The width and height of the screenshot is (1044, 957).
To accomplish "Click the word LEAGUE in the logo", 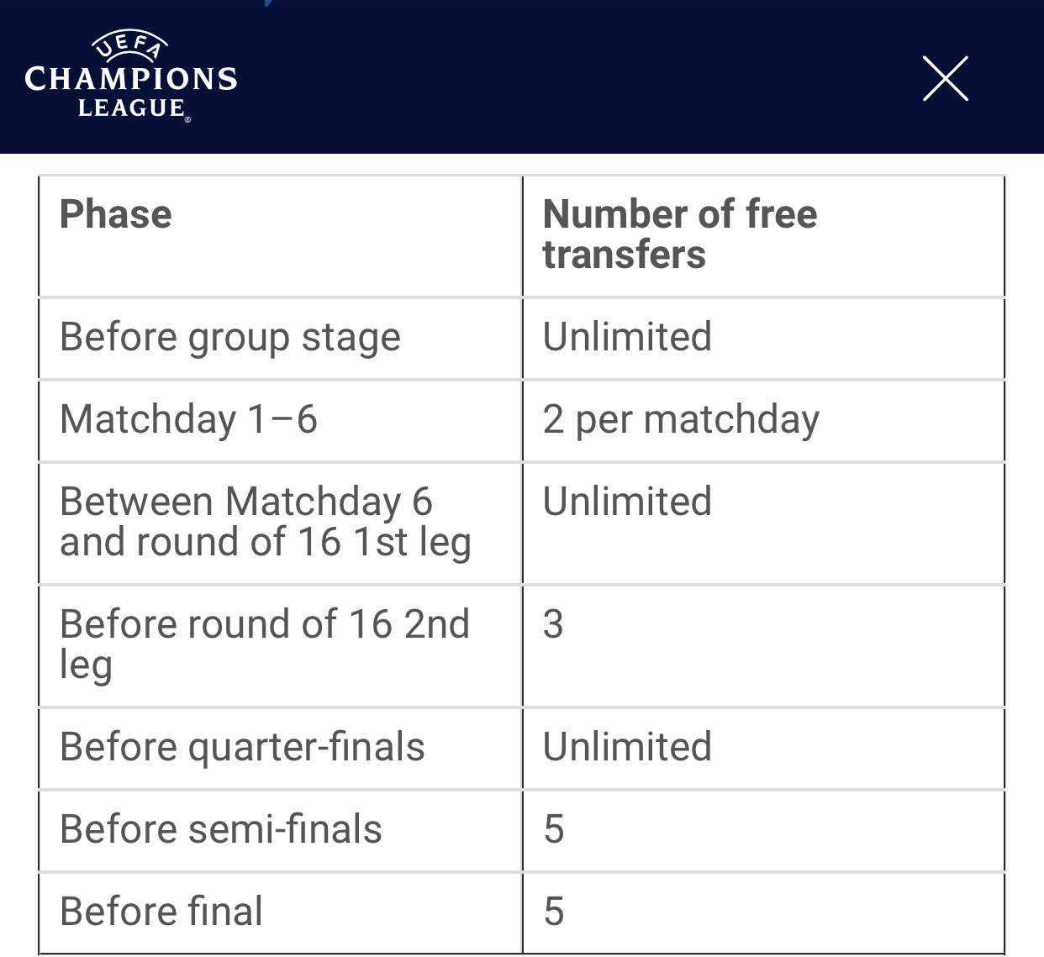I will click(131, 108).
